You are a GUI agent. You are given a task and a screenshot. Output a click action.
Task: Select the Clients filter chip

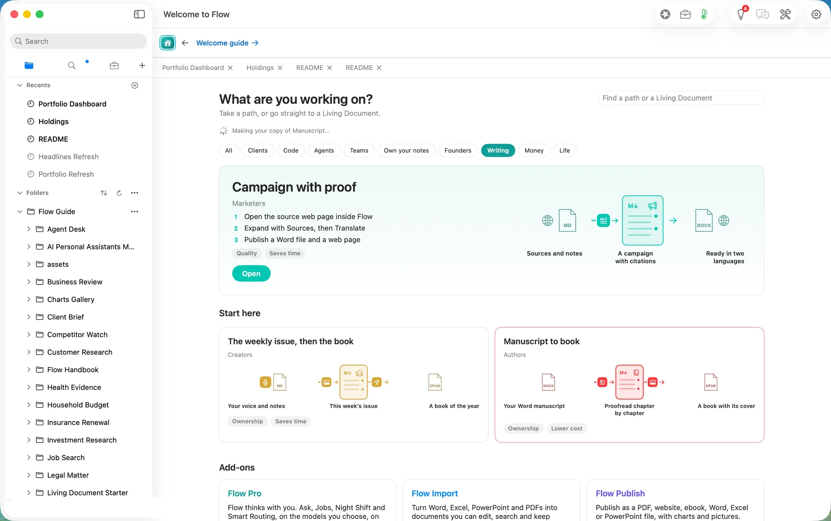pos(258,150)
